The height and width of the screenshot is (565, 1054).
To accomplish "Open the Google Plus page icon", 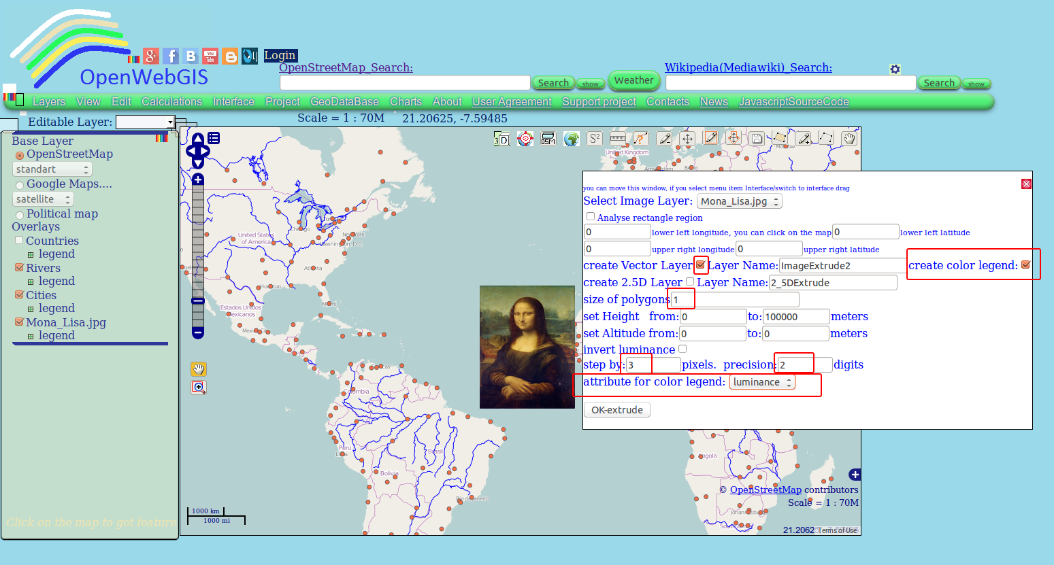I will coord(151,56).
